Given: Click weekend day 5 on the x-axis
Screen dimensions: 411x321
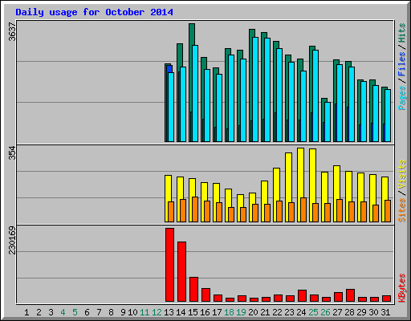Looking at the screenshot, I should point(75,312).
